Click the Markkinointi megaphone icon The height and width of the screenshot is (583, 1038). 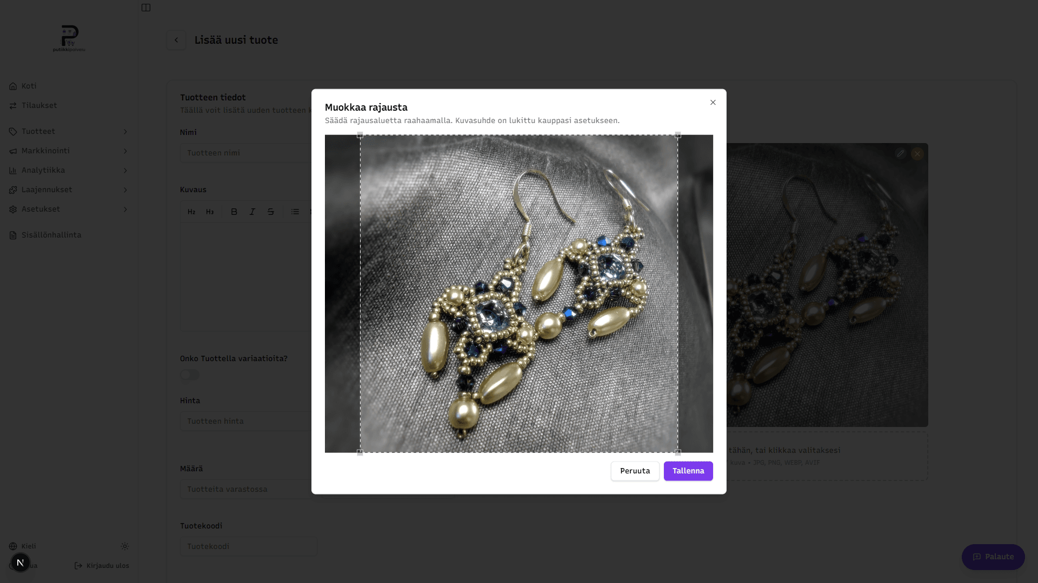(x=13, y=151)
